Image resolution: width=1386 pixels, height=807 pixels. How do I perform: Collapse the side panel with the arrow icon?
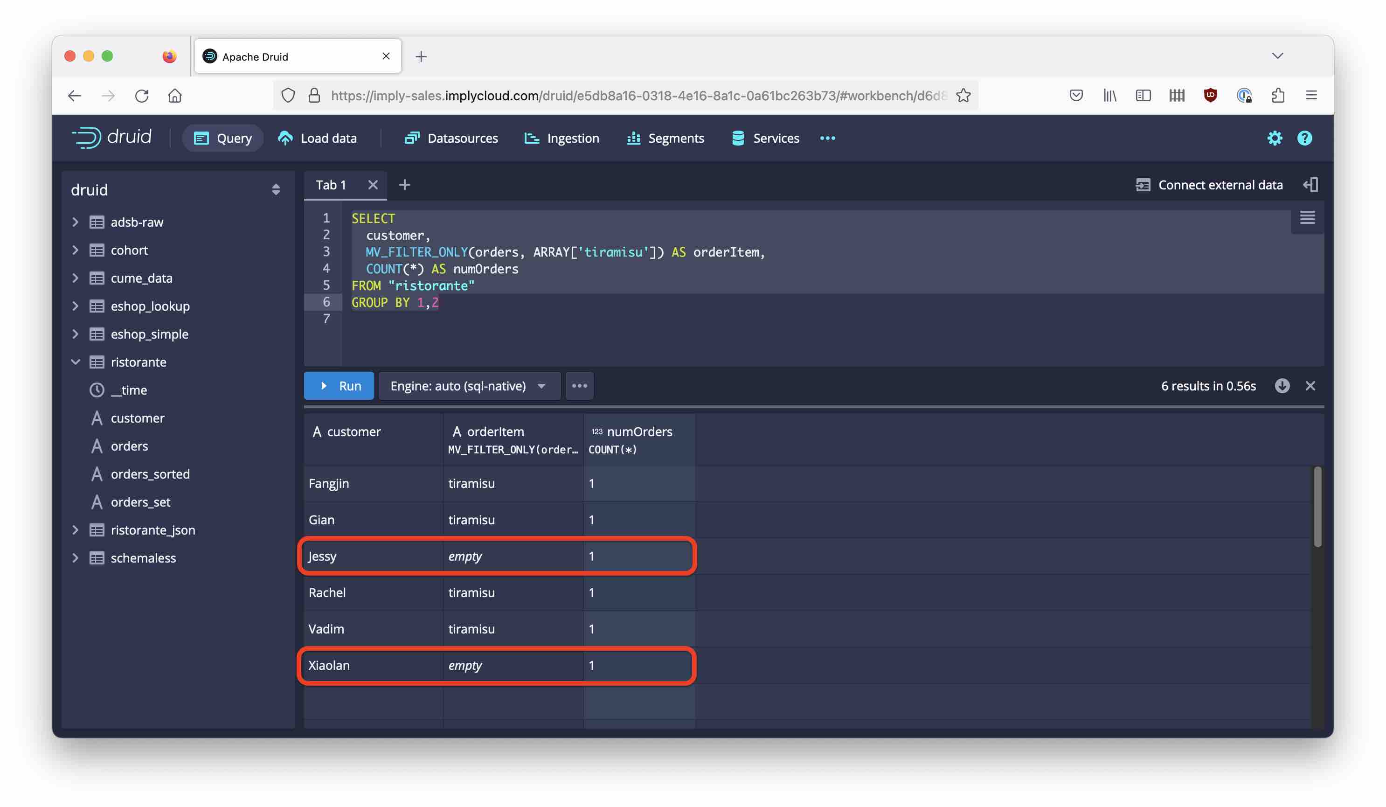[1310, 185]
